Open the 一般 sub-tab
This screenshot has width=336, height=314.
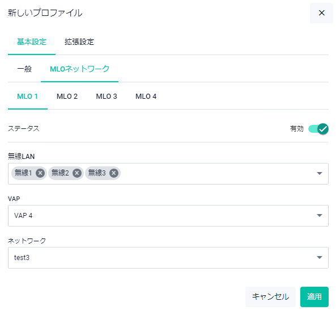point(24,69)
